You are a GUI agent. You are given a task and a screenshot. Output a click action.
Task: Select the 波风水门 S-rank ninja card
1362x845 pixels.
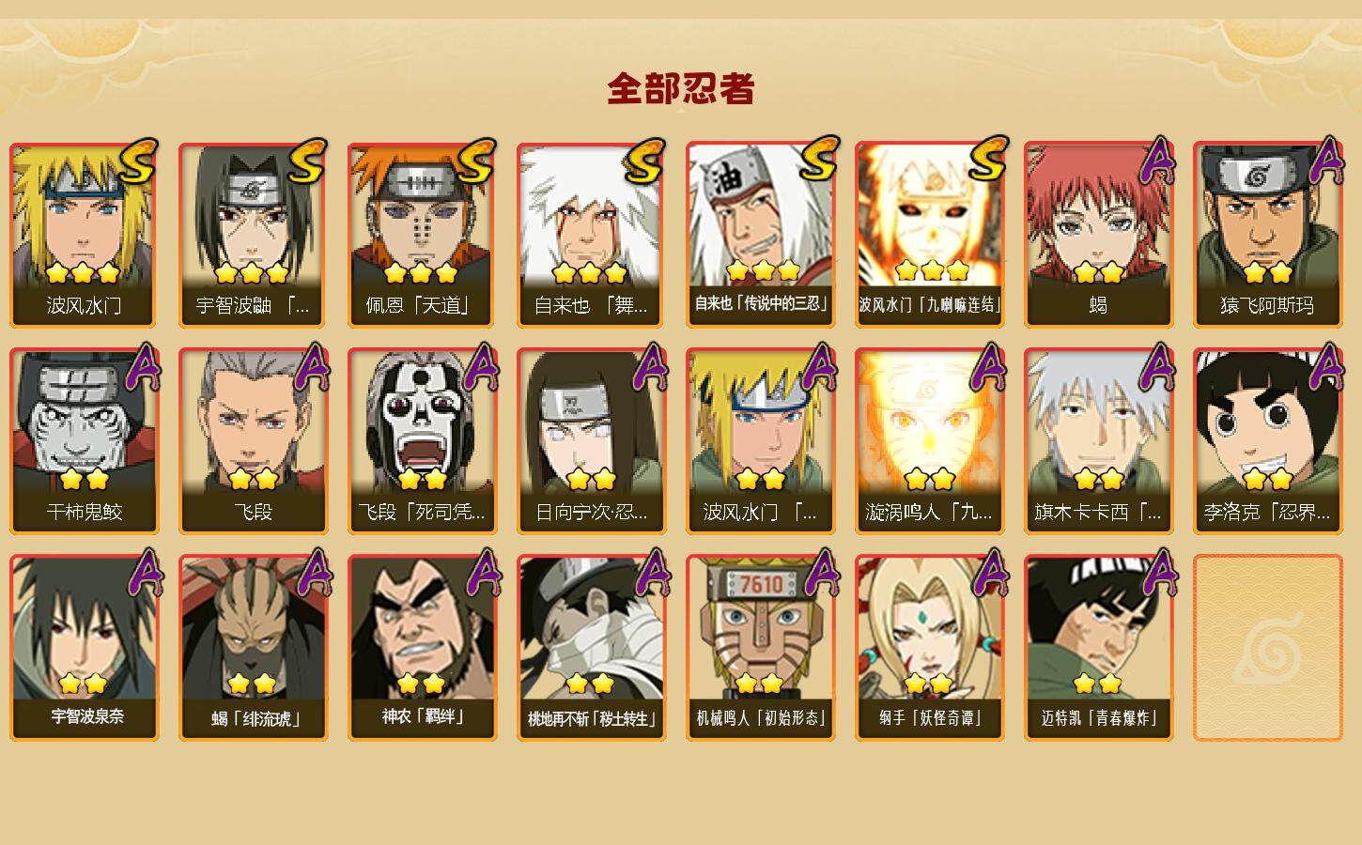[x=85, y=235]
